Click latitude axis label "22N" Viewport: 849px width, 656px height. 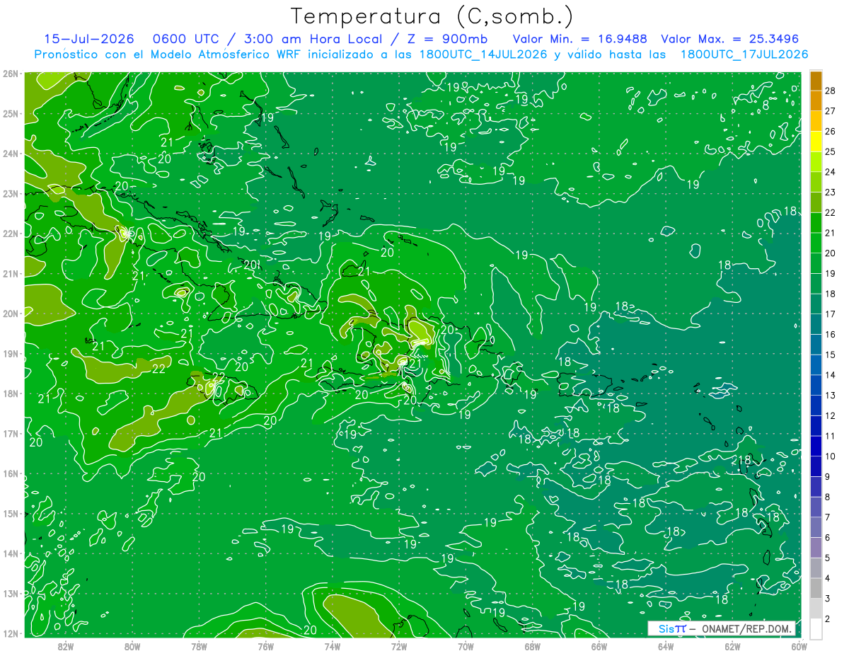tap(10, 234)
